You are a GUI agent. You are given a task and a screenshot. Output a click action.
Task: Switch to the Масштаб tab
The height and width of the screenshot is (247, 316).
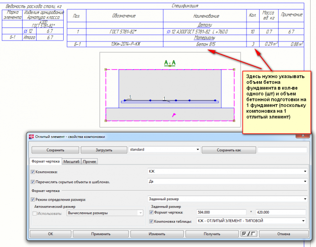coord(71,161)
